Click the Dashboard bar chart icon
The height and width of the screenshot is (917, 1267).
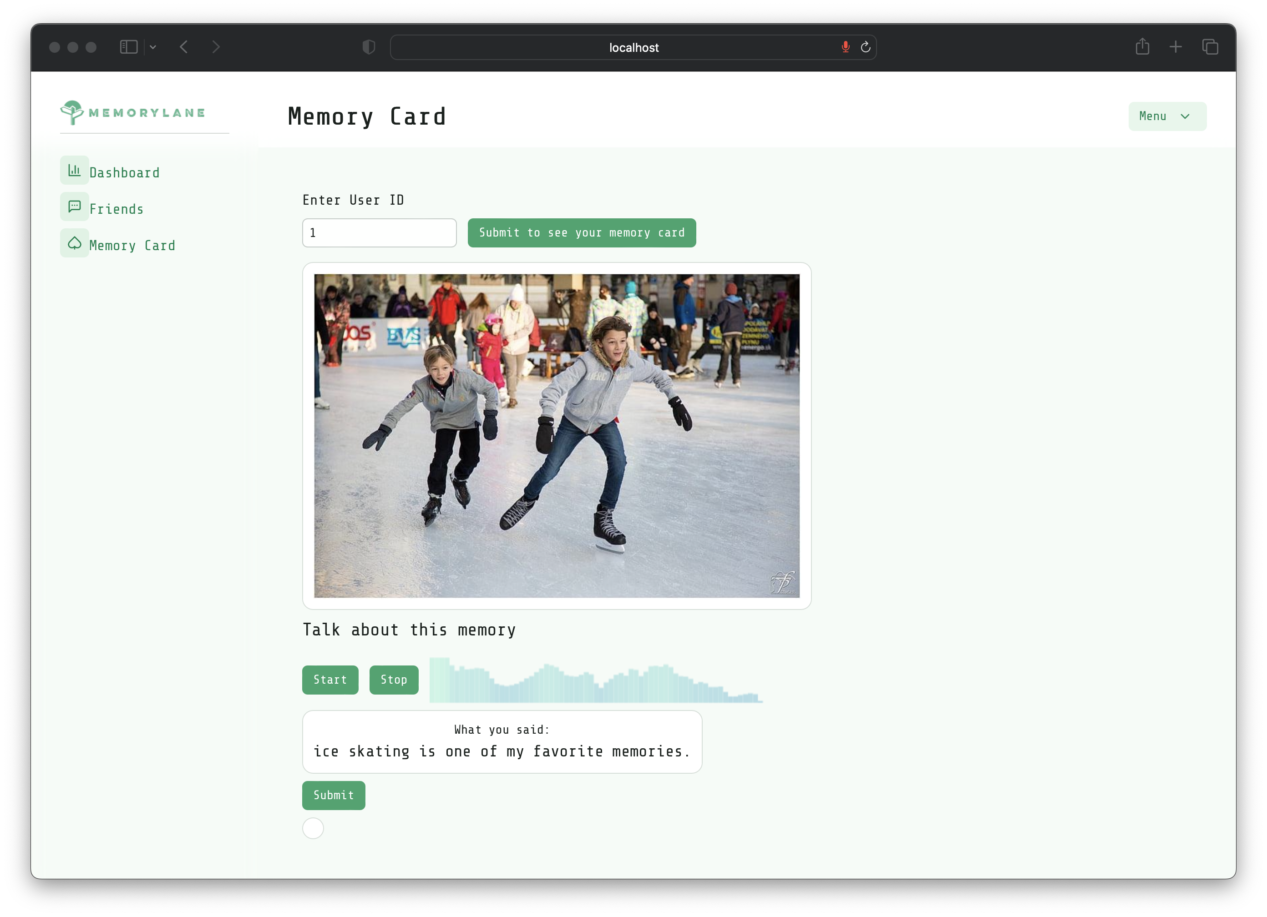[x=74, y=170]
